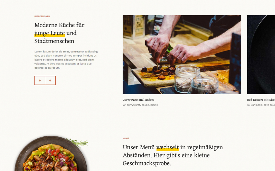The image size is (275, 171).
Task: Click the red MENÜ section label
Action: coord(126,139)
